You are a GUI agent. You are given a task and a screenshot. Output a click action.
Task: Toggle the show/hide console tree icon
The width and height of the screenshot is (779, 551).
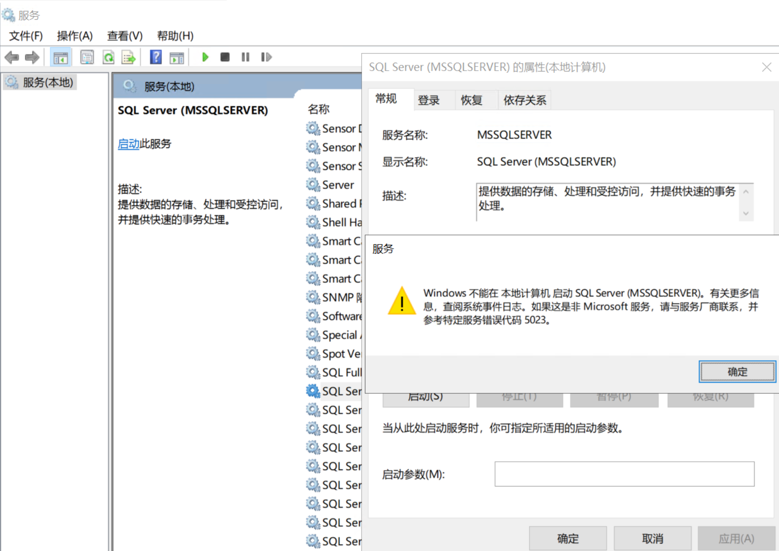click(60, 57)
